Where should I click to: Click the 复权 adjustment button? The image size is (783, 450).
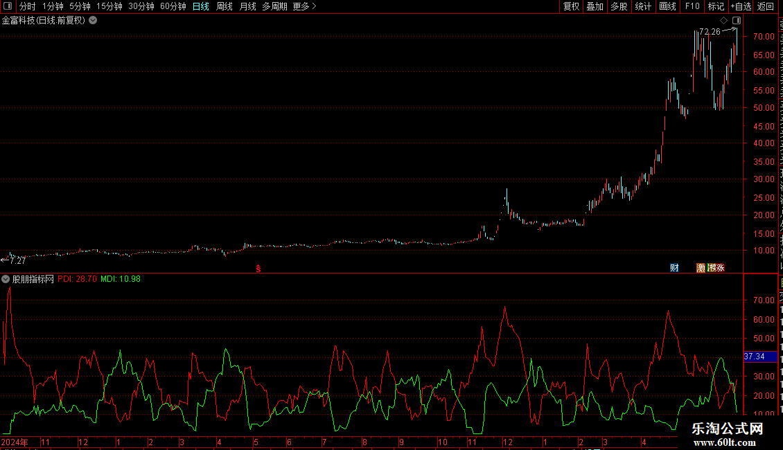[x=571, y=6]
